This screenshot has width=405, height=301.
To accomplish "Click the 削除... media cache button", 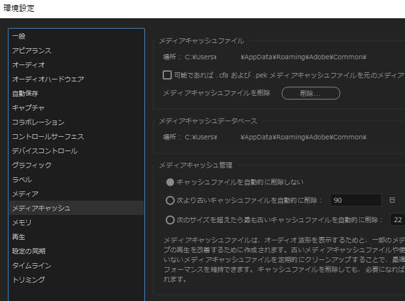I will pyautogui.click(x=310, y=93).
